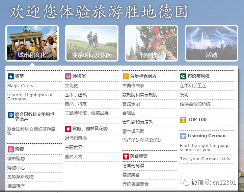Click the 联合国教科文组织世界遗产 heading text
This screenshot has height=193, width=244.
[x=35, y=117]
